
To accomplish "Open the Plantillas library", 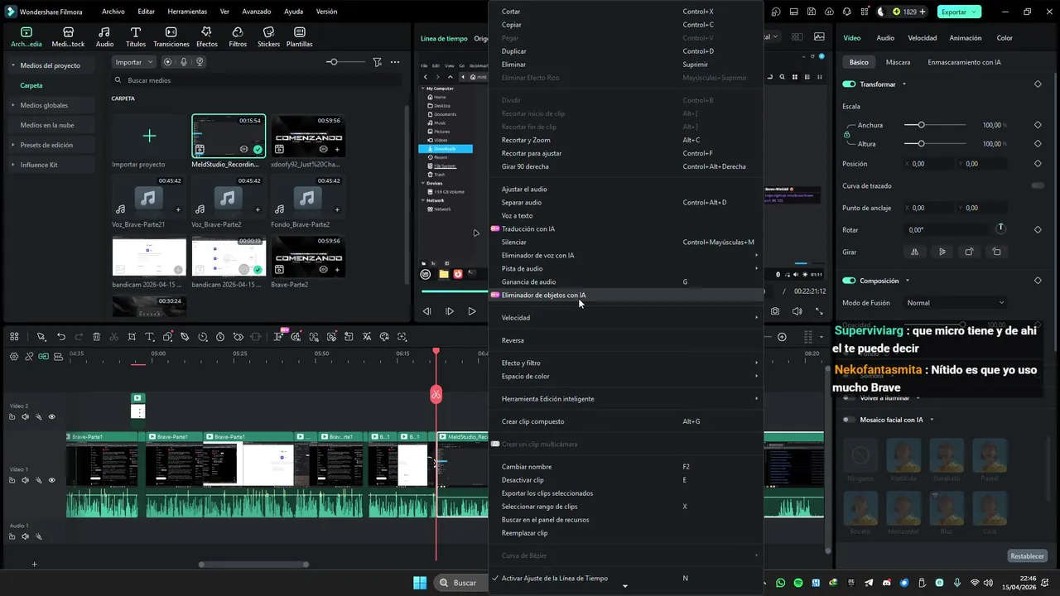I will point(299,36).
